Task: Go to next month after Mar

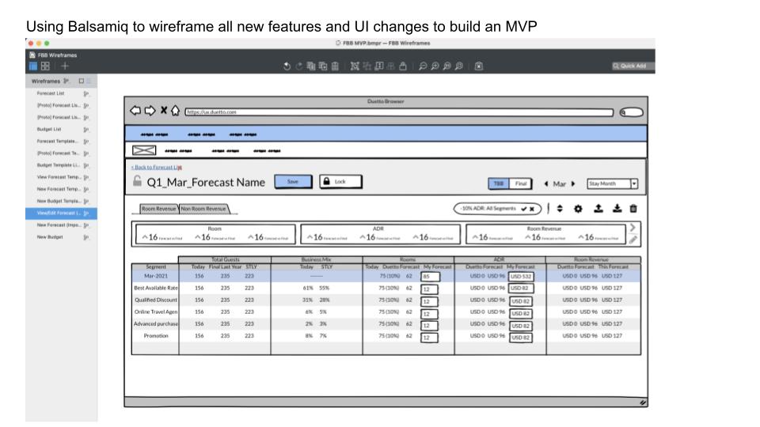Action: tap(573, 183)
